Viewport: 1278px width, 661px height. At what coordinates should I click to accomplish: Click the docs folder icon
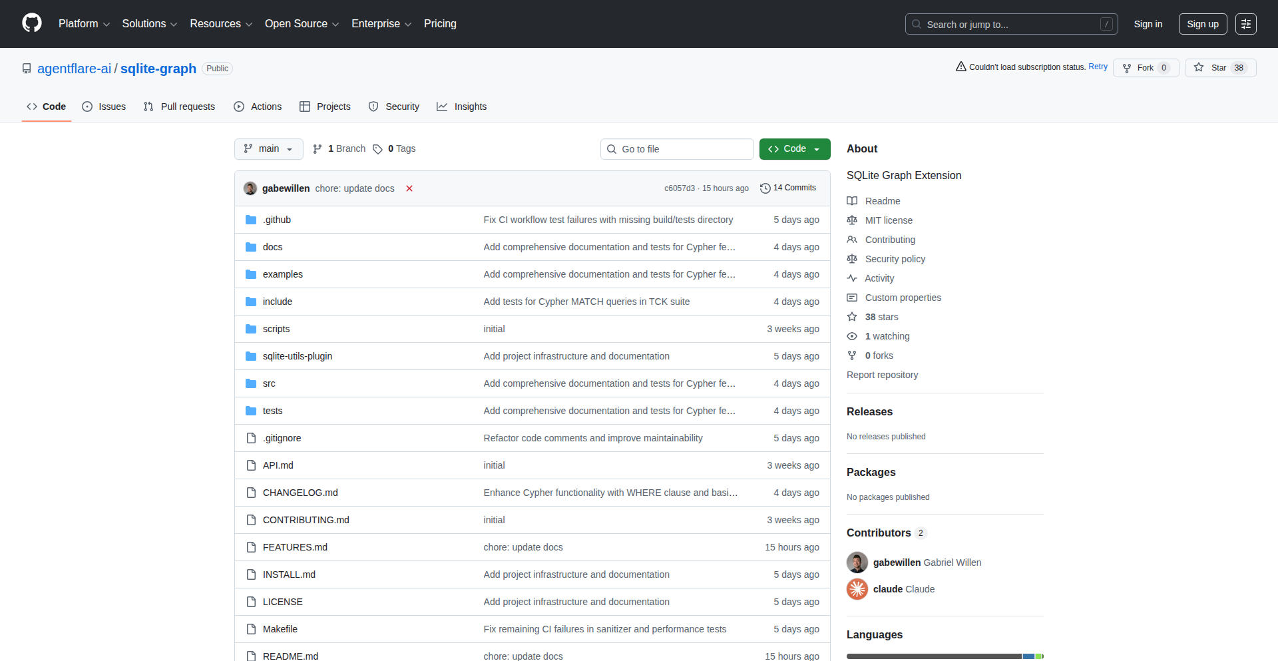[x=251, y=247]
